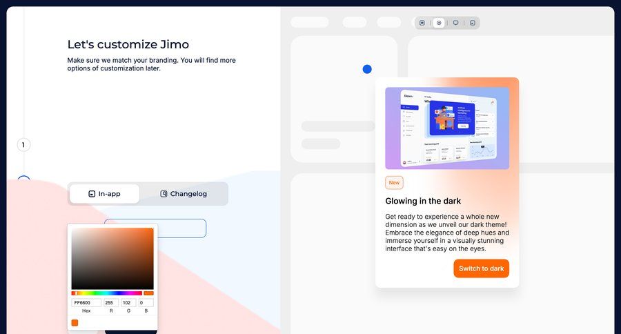Select the hotspot target preview icon
This screenshot has height=334, width=621.
point(439,23)
